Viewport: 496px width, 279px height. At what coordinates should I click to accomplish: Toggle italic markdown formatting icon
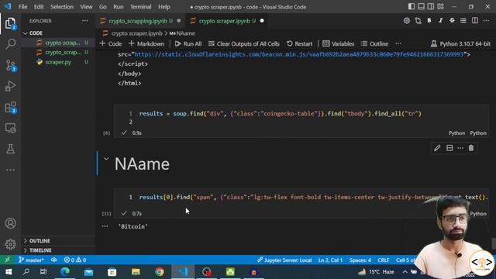(441, 21)
